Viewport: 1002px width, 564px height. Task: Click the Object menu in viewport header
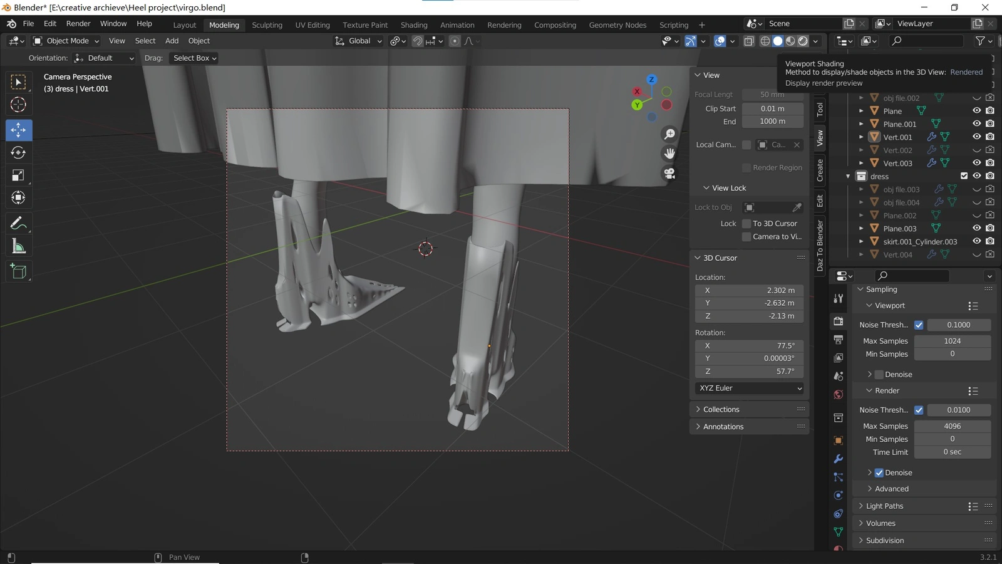pos(199,41)
